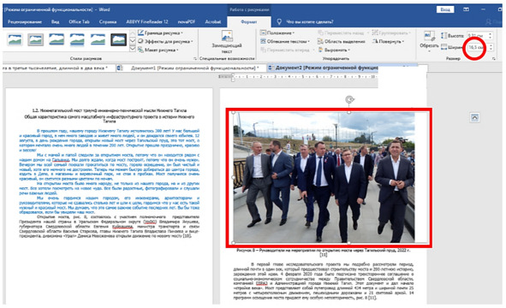Image resolution: width=506 pixels, height=308 pixels.
Task: Apply the third picture style thumbnail
Action: point(57,39)
